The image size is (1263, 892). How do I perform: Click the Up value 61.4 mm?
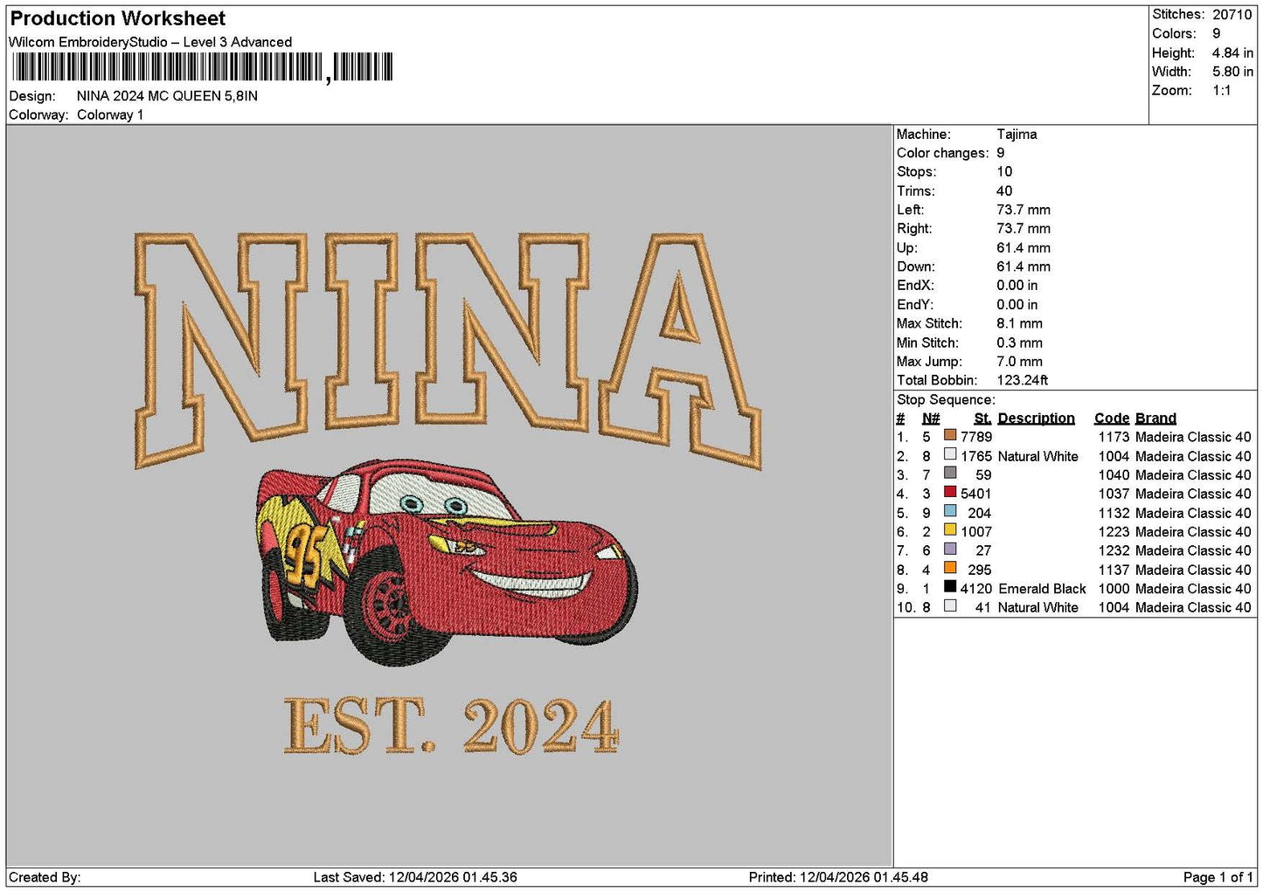1024,248
